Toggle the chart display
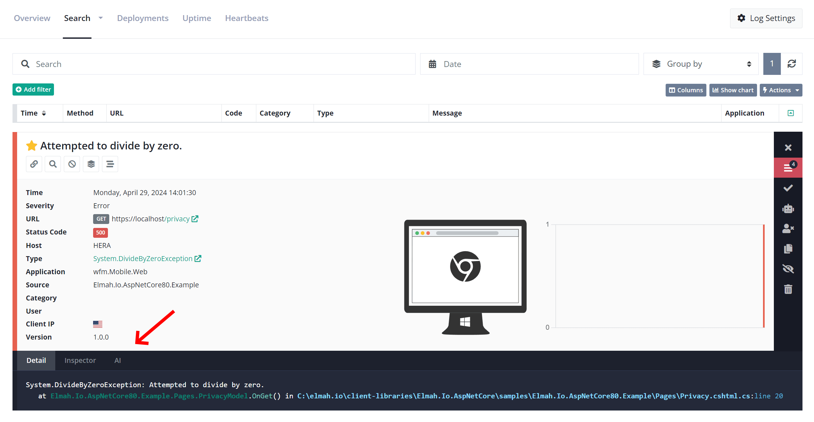Image resolution: width=814 pixels, height=422 pixels. (733, 90)
